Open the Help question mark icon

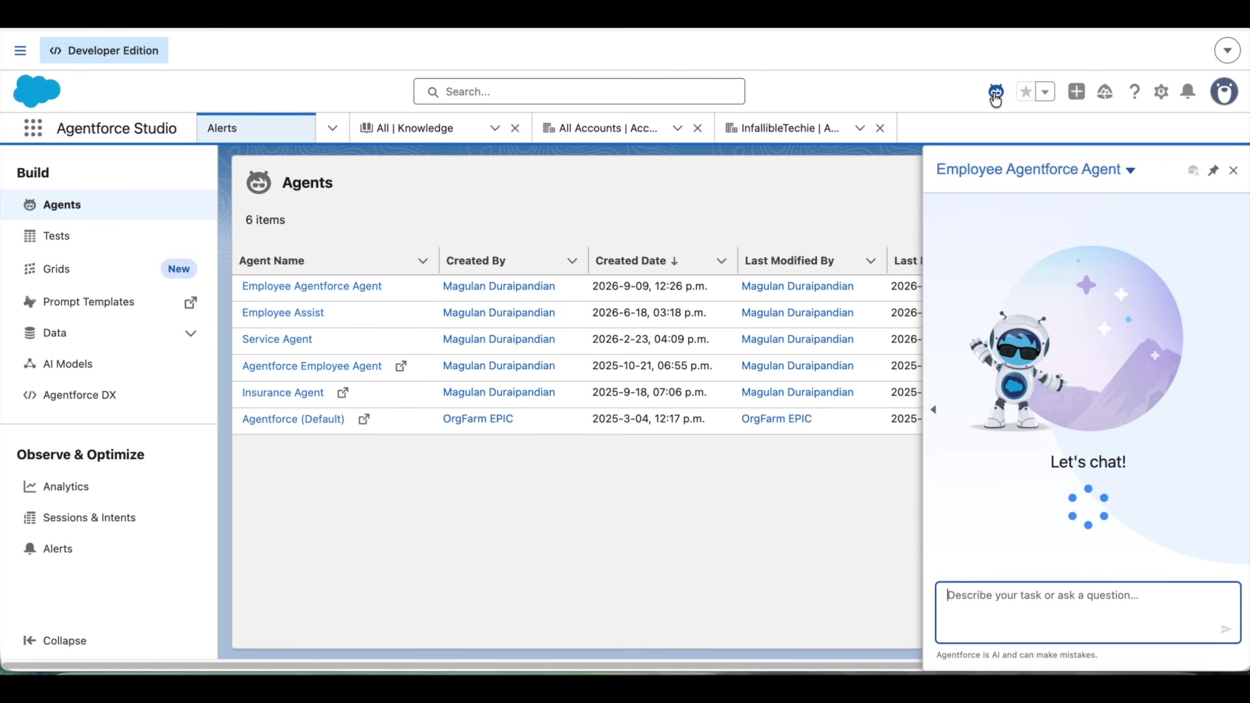(1135, 92)
